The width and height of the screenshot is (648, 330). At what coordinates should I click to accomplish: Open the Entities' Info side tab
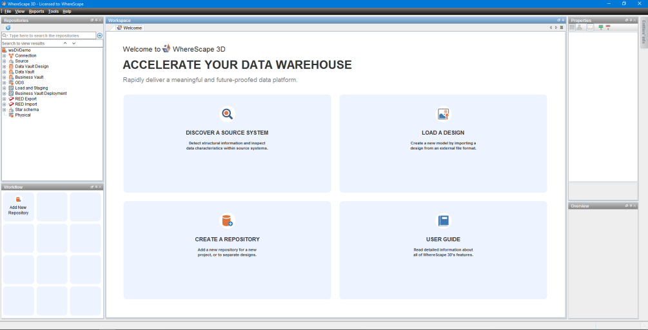[643, 32]
